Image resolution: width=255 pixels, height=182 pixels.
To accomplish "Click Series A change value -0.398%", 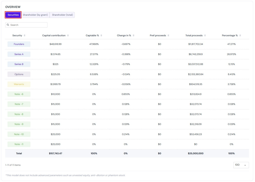I will [126, 54].
